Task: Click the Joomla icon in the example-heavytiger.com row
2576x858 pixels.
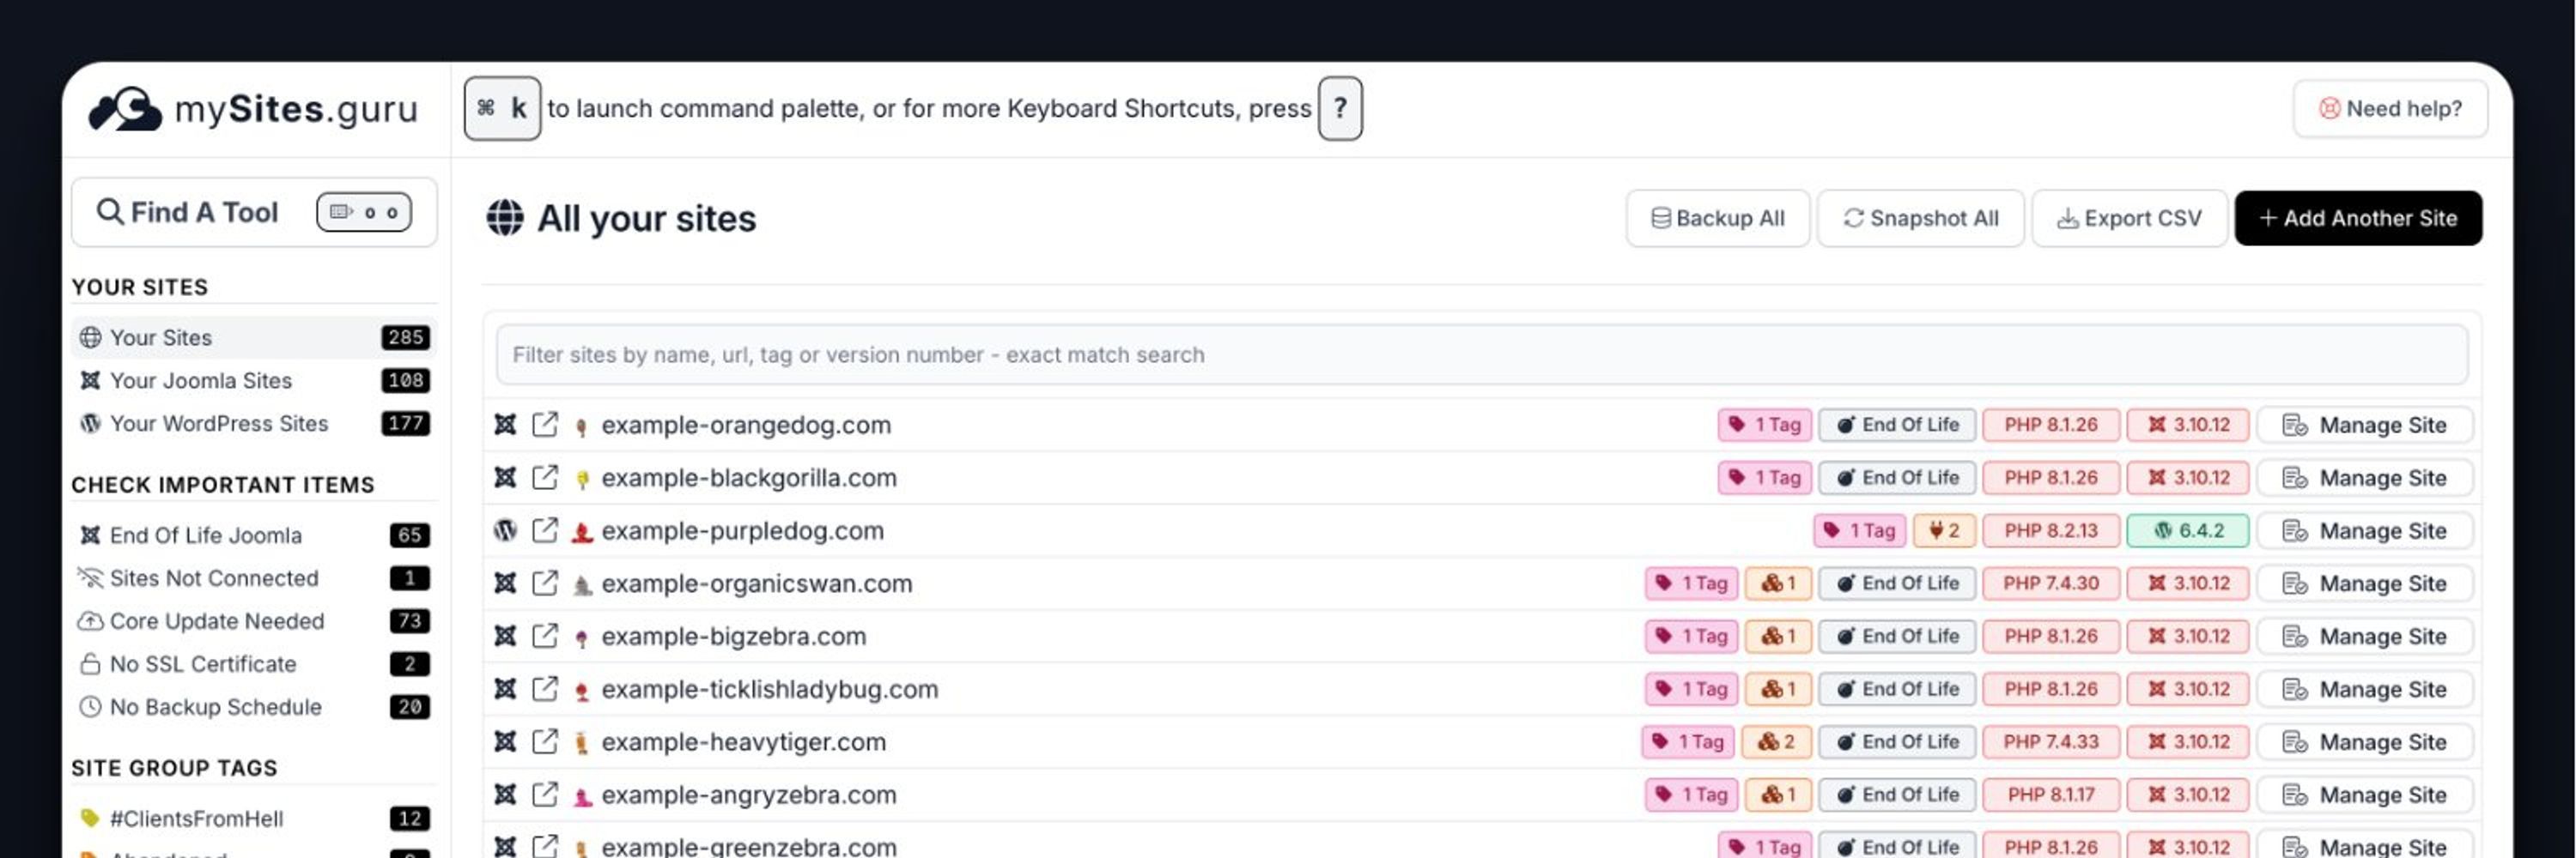Action: coord(505,742)
